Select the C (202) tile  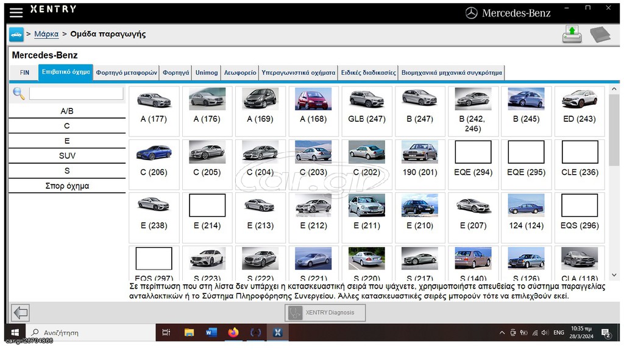pos(367,164)
